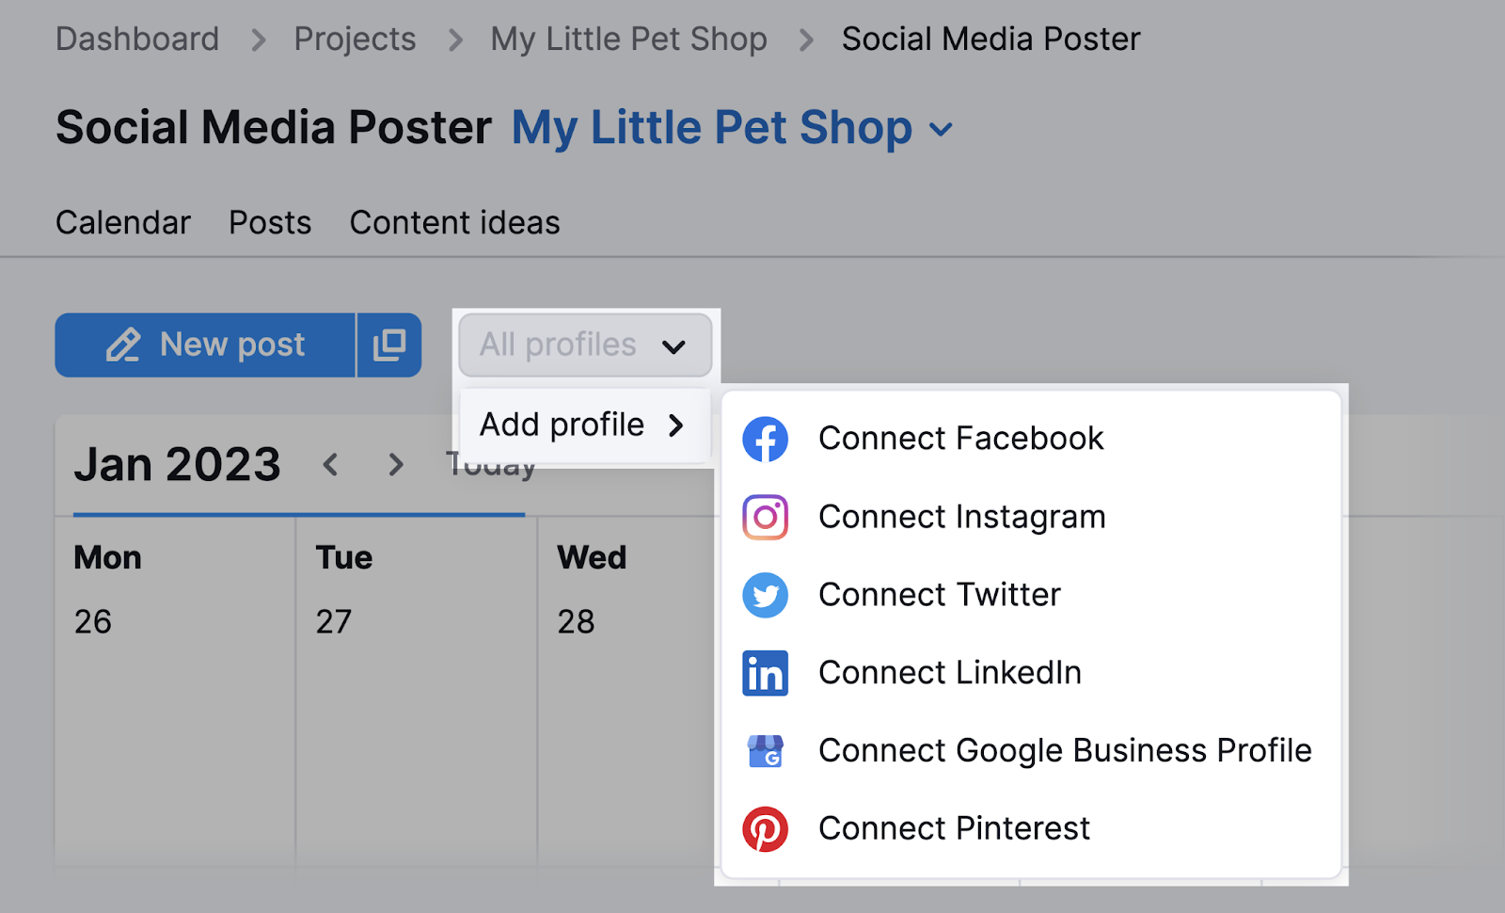Click the Facebook icon to connect Facebook
1505x913 pixels.
coord(766,439)
